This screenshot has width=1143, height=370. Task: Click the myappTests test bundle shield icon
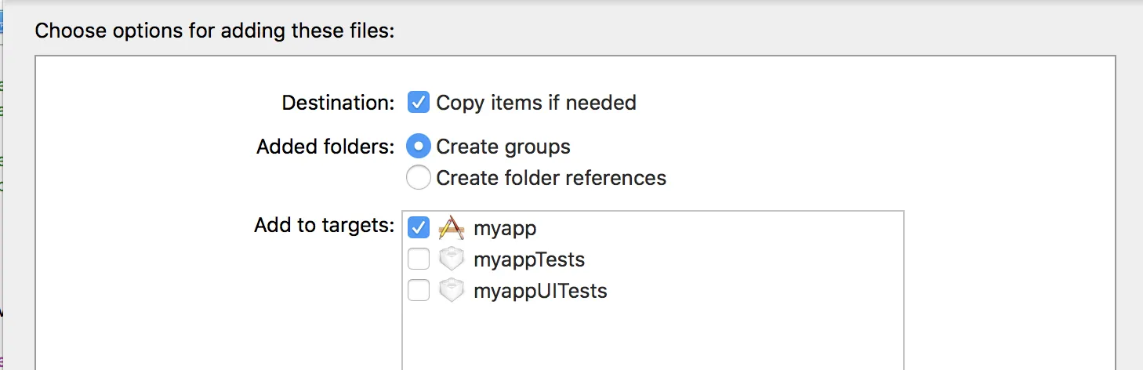coord(452,259)
